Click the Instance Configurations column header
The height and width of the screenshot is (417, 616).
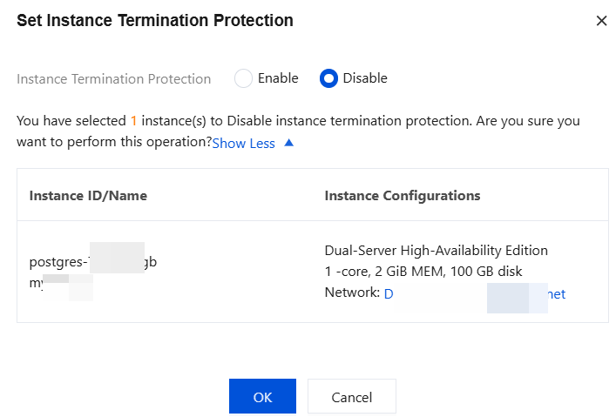point(402,196)
